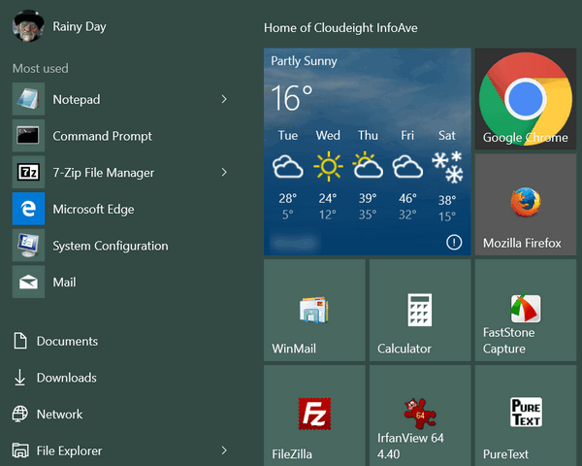Open the Partly Sunny weather tile

click(x=367, y=151)
